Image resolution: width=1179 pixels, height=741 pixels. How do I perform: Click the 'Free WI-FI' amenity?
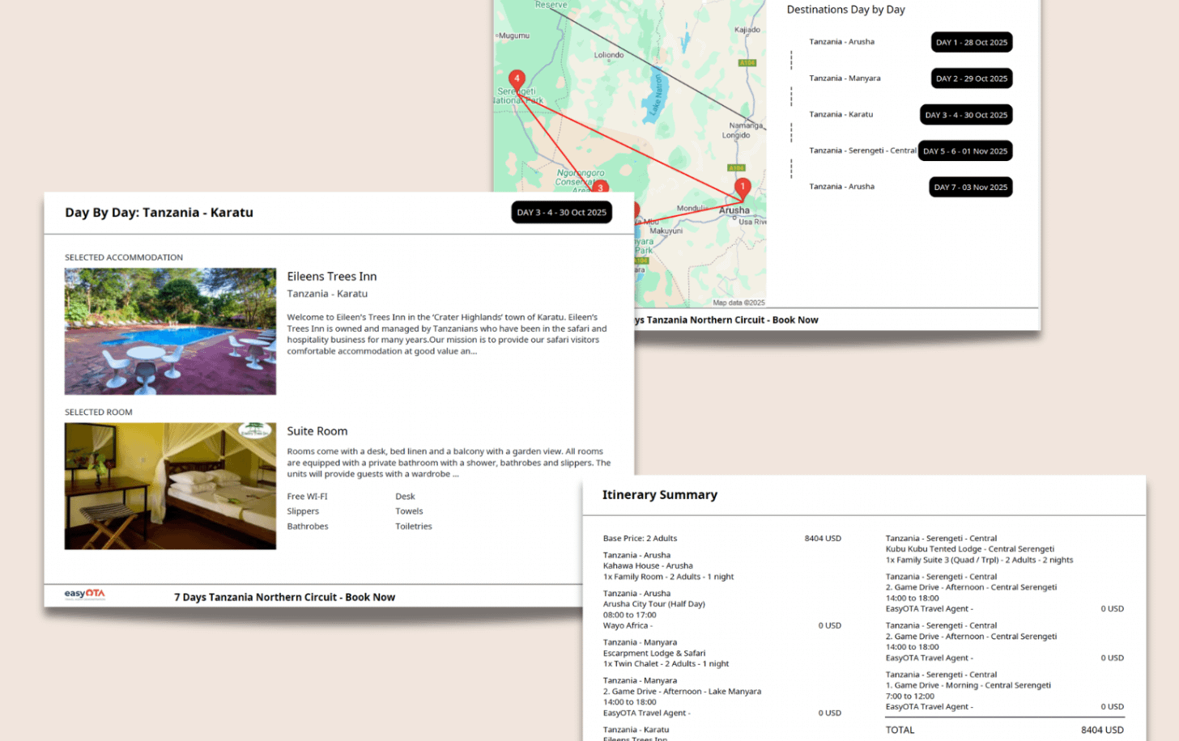click(x=307, y=497)
